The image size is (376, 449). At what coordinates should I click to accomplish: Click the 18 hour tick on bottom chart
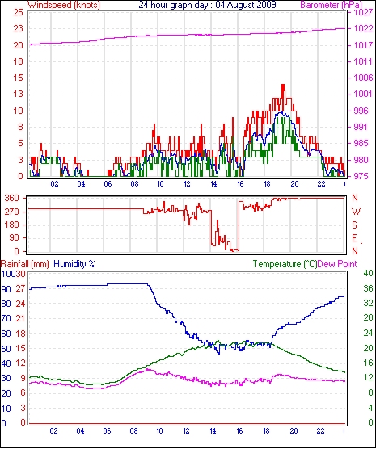(267, 431)
